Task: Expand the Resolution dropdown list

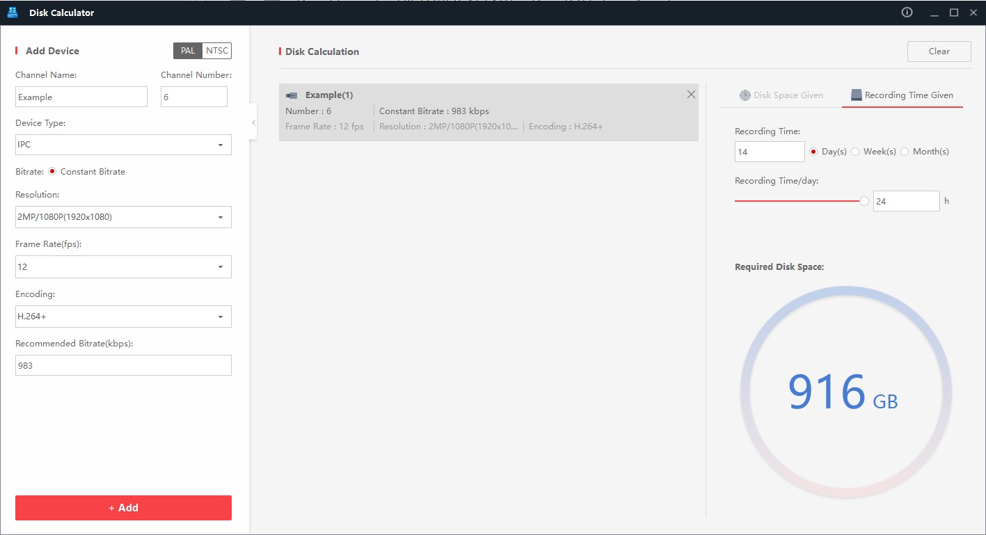Action: [123, 217]
